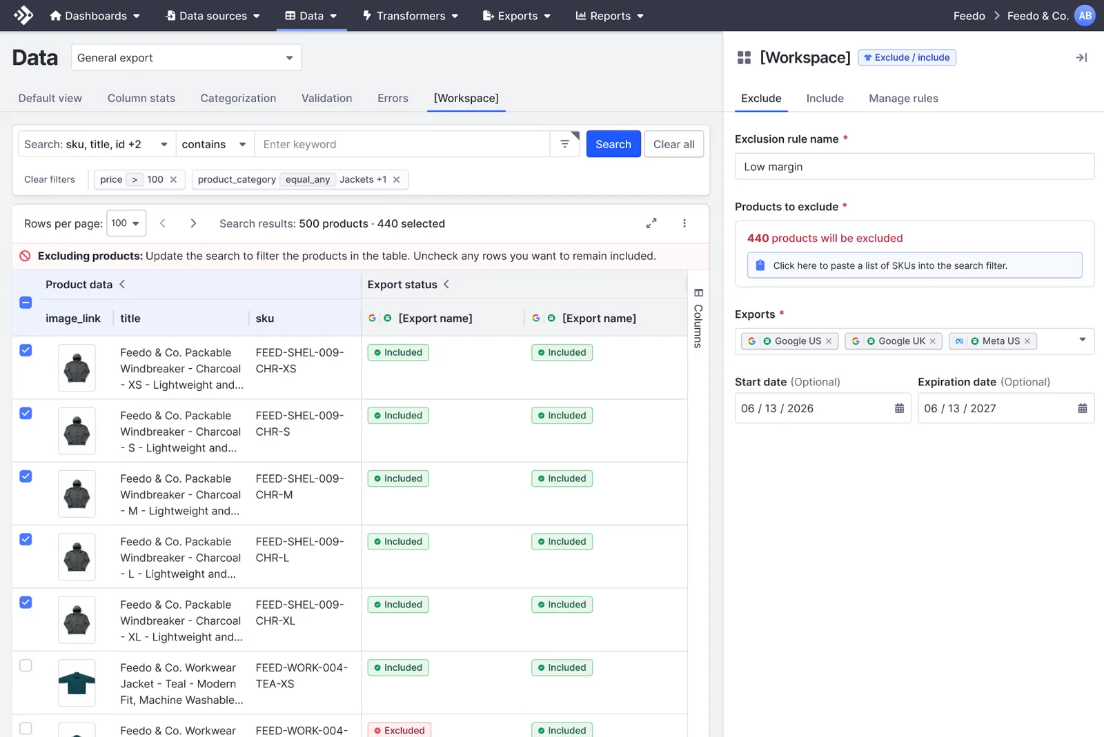This screenshot has width=1104, height=737.
Task: Collapse the Product data column group
Action: pyautogui.click(x=122, y=284)
